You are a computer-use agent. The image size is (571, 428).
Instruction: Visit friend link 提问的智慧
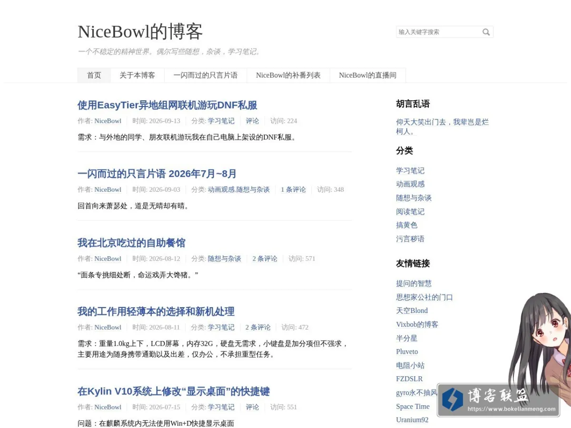point(414,283)
